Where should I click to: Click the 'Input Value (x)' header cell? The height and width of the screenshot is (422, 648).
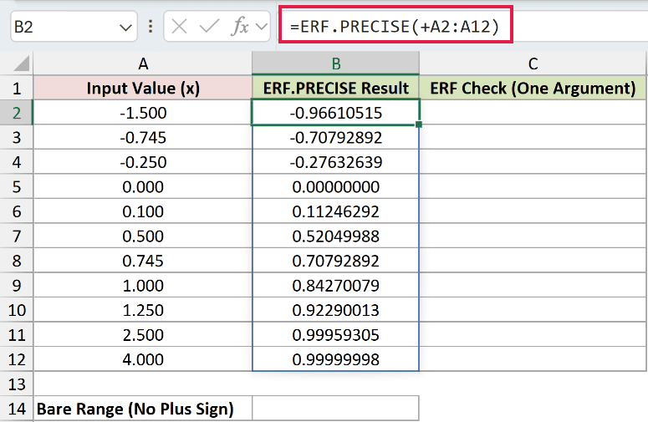click(x=143, y=88)
